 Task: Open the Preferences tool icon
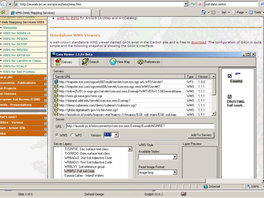141,62
